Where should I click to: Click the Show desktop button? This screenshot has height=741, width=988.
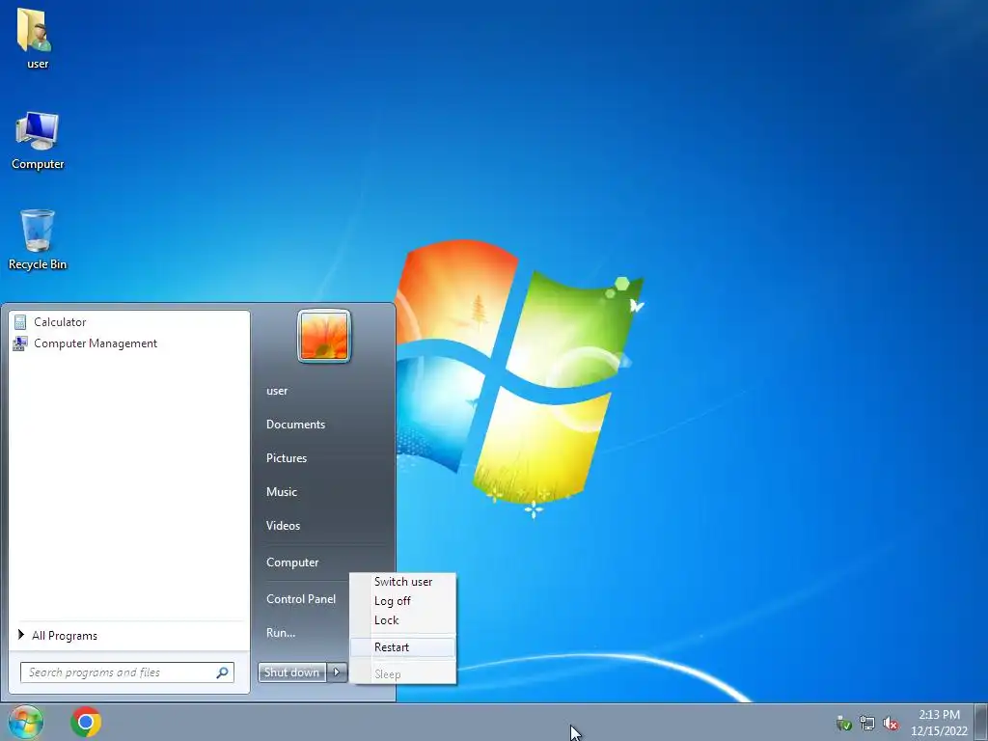coord(981,722)
